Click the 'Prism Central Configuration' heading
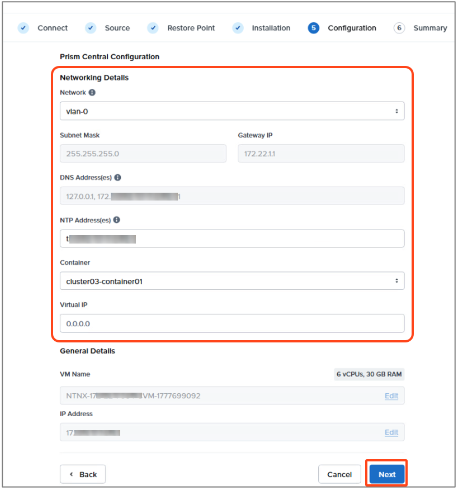This screenshot has height=491, width=458. tap(110, 56)
